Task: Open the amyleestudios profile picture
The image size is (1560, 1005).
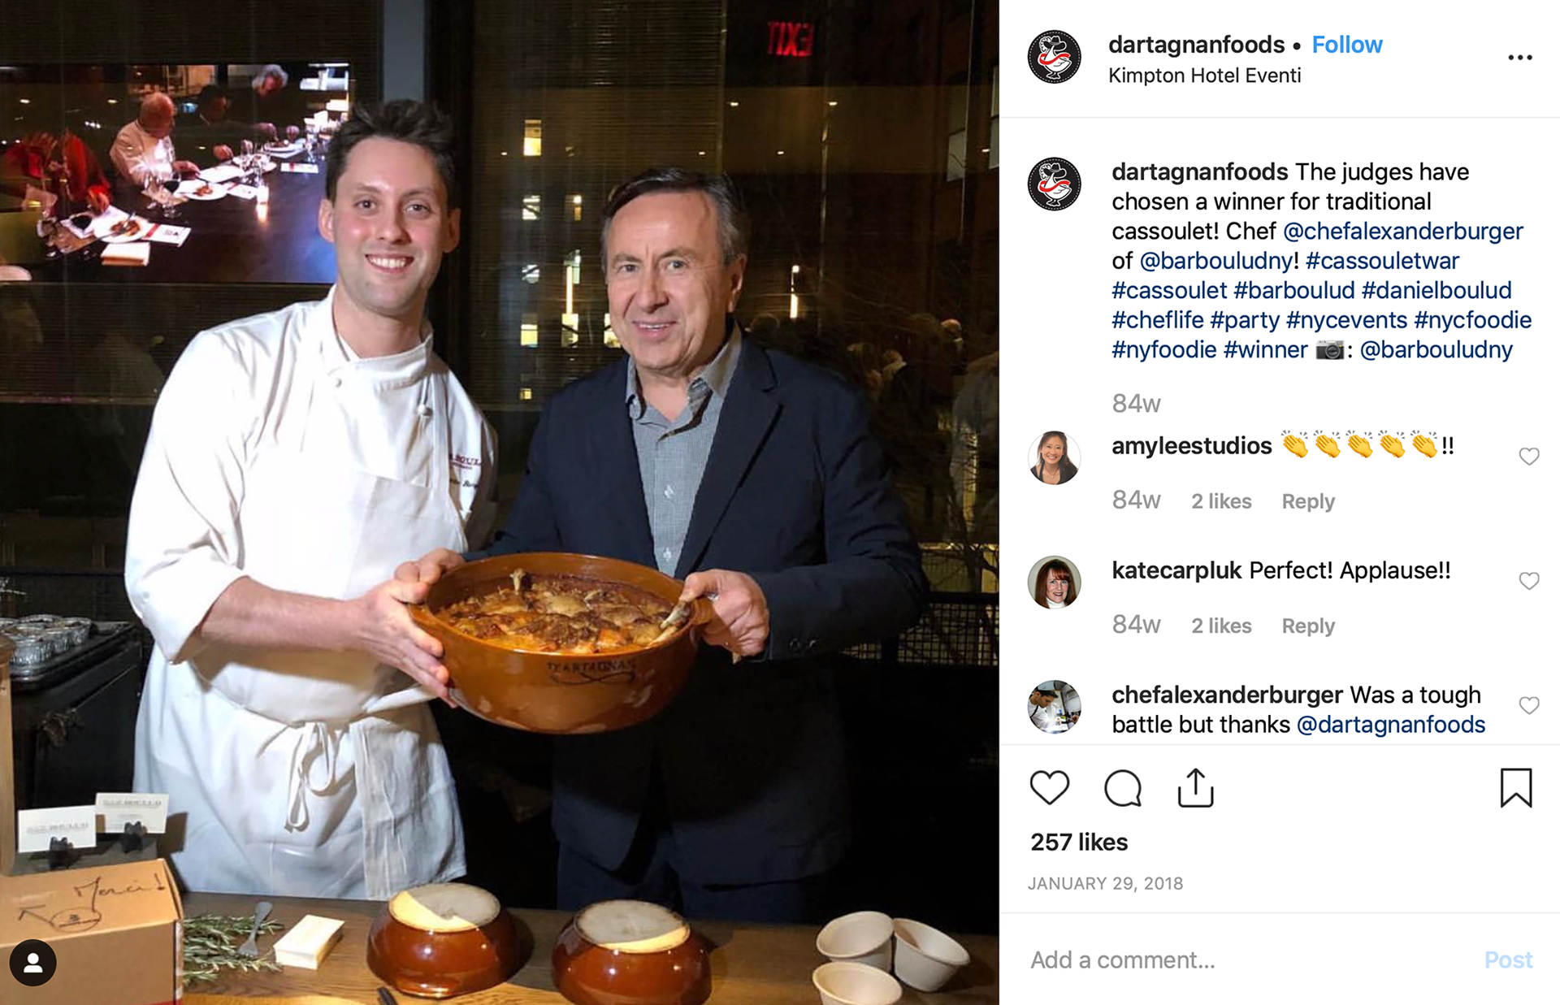Action: point(1054,457)
